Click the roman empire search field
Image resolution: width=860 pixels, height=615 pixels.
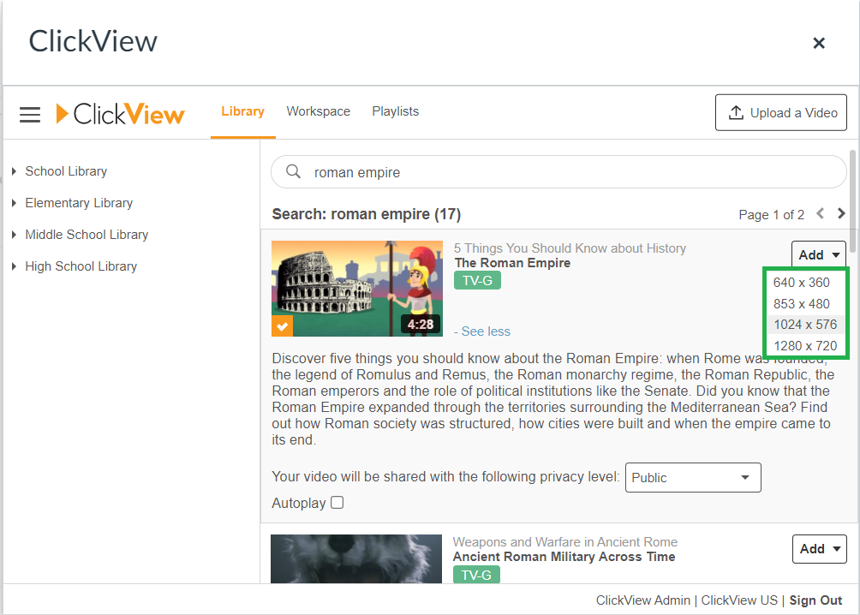pos(558,171)
